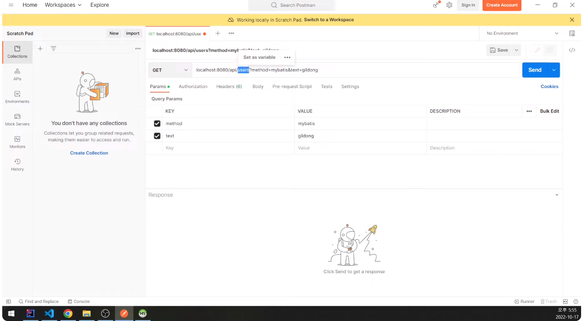Dismiss the Scratch Pad banner

pyautogui.click(x=572, y=20)
